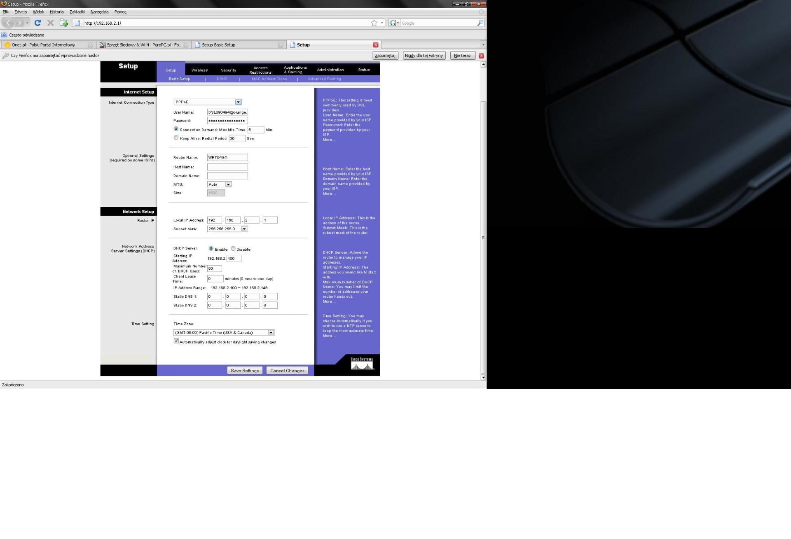Toggle the automatic daylight saving checkbox
Viewport: 791px width, 539px height.
click(176, 341)
